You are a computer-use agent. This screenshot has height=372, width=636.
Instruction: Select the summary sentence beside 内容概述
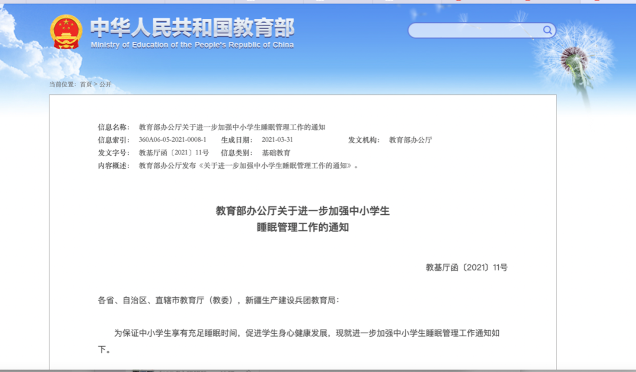click(x=249, y=166)
